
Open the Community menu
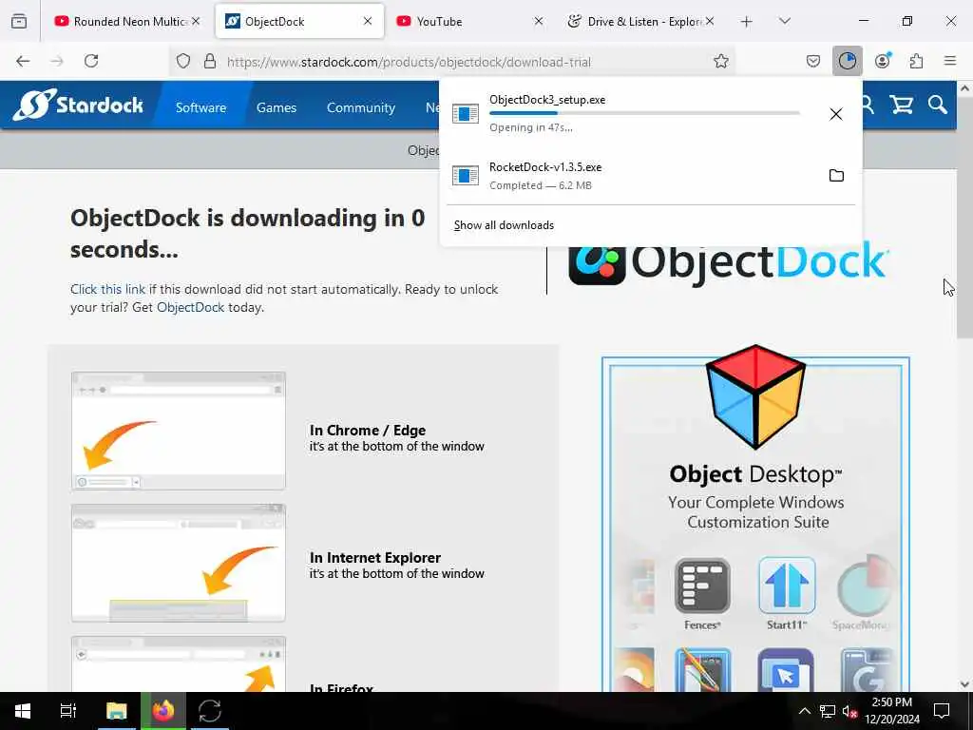point(360,107)
